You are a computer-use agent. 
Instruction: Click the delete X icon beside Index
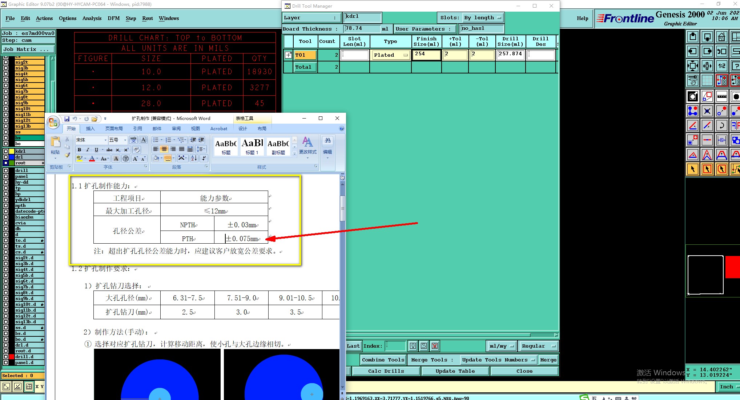[435, 346]
